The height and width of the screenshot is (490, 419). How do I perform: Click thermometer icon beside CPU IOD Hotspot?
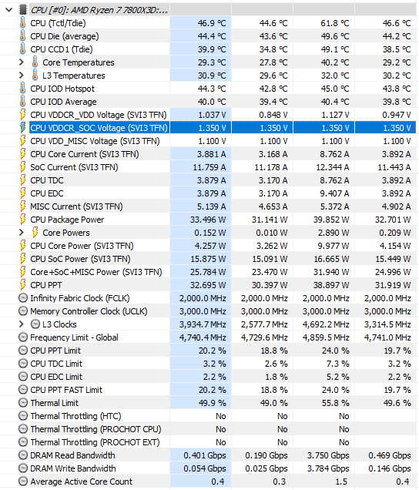tap(22, 89)
